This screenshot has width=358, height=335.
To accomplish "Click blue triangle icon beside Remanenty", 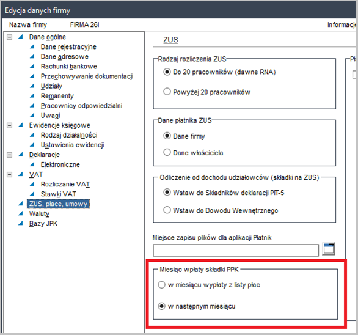I will (x=32, y=96).
